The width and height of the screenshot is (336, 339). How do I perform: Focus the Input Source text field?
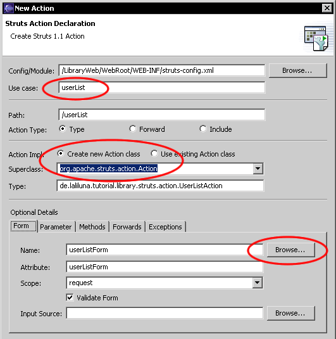[x=165, y=313]
